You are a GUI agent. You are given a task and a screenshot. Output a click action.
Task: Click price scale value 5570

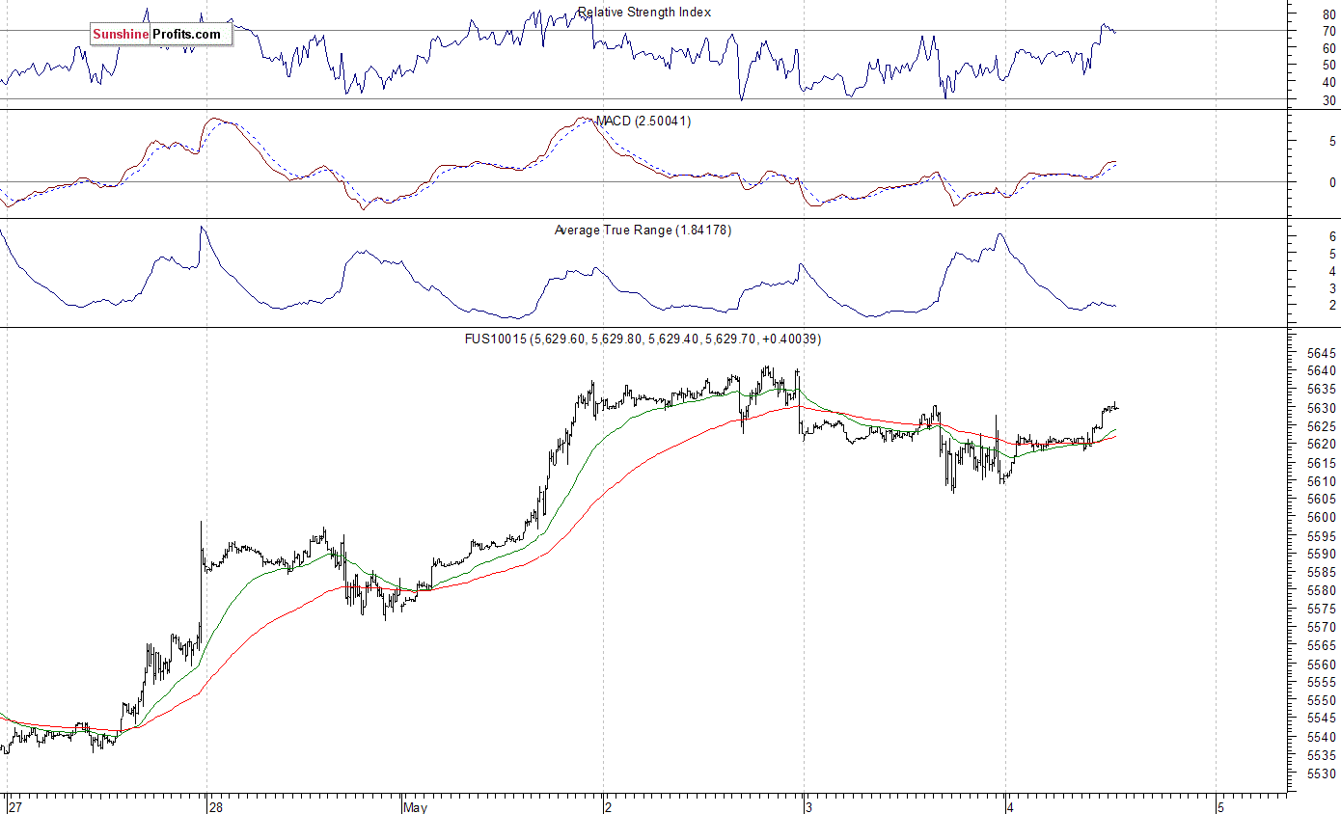[x=1322, y=628]
